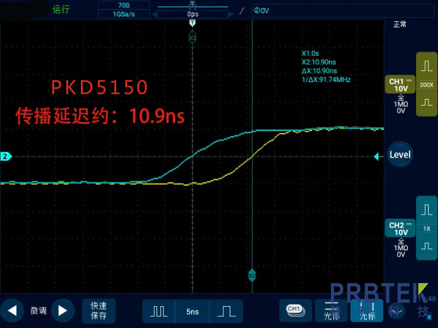Toggle the 运行 run/stop status
This screenshot has height=328, width=438.
(61, 9)
